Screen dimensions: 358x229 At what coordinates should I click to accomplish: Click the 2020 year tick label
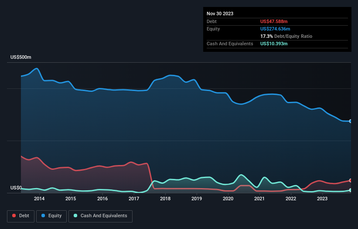point(228,199)
